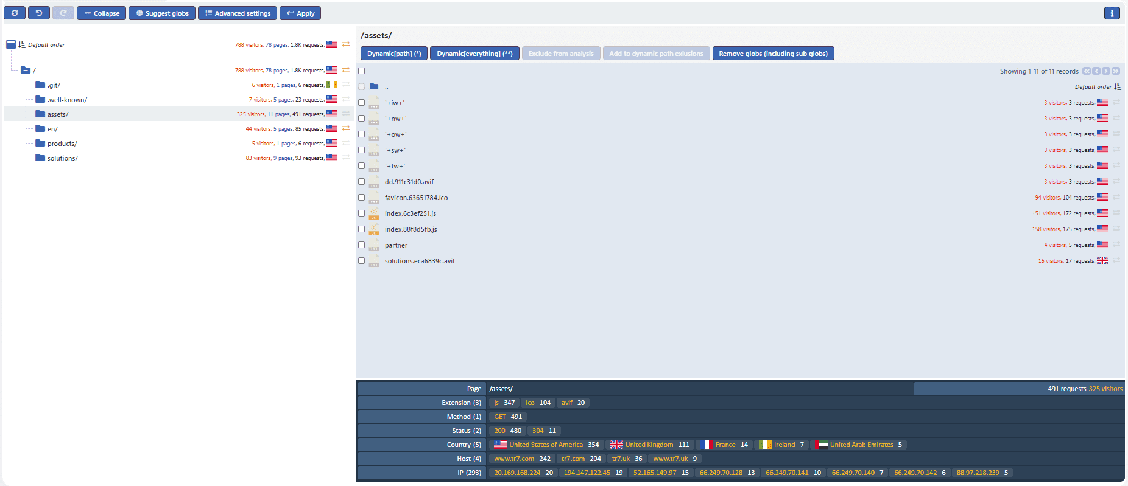This screenshot has height=486, width=1128.
Task: Click the file name dd.911c31d0.avif
Action: click(x=409, y=182)
